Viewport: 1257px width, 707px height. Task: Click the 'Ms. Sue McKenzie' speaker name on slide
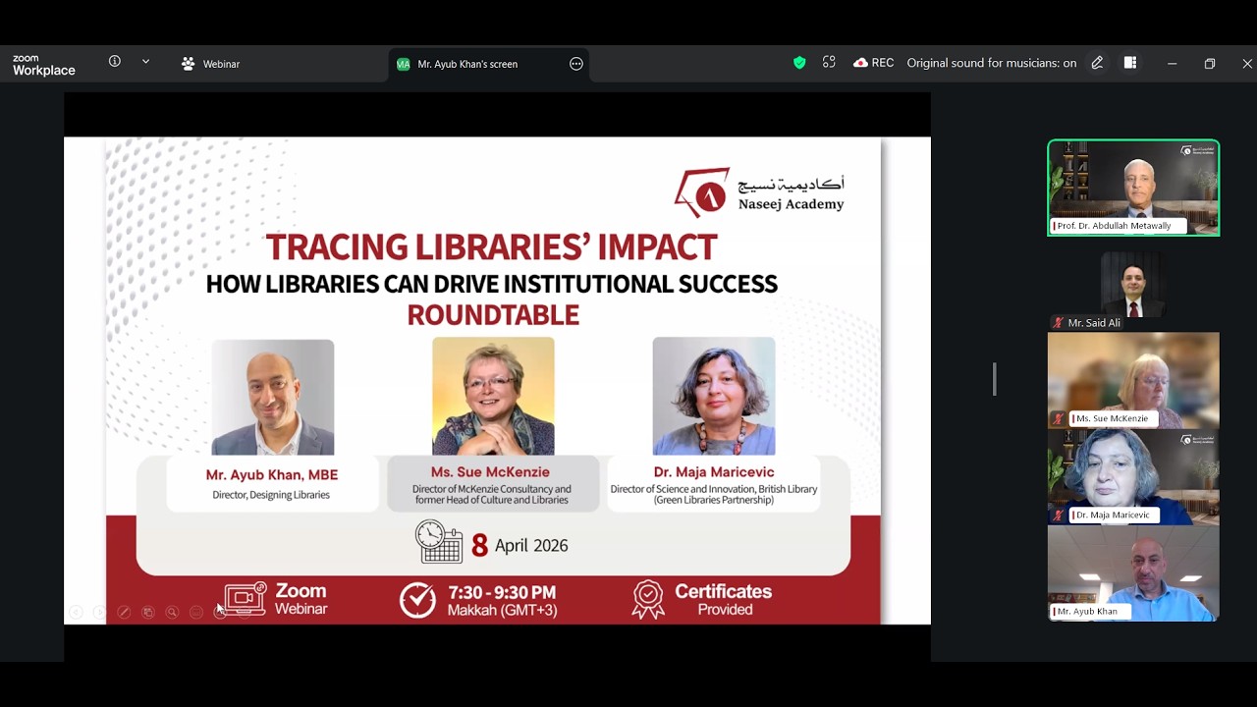[490, 472]
